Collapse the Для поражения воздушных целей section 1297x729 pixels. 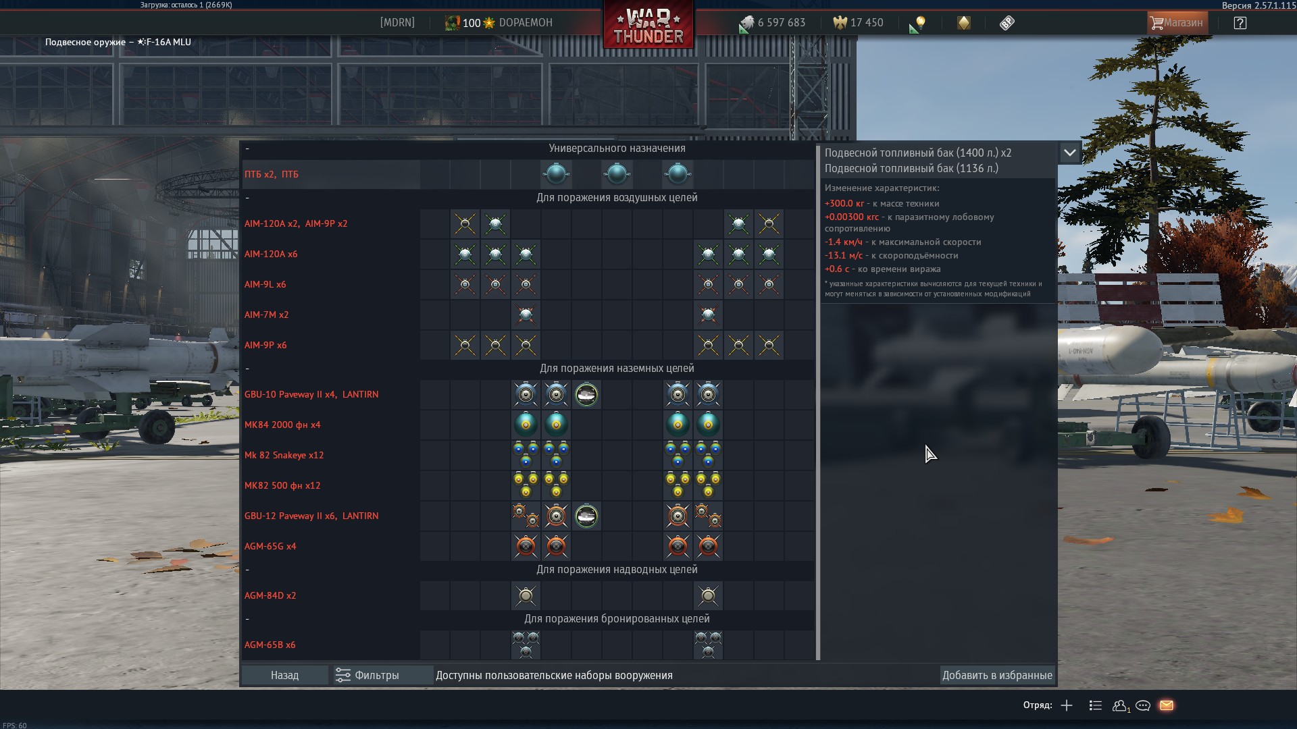point(247,198)
